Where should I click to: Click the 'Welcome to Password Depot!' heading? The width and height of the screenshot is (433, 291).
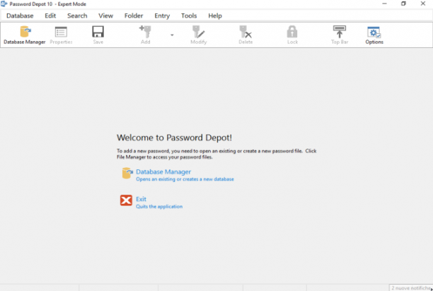(x=174, y=137)
